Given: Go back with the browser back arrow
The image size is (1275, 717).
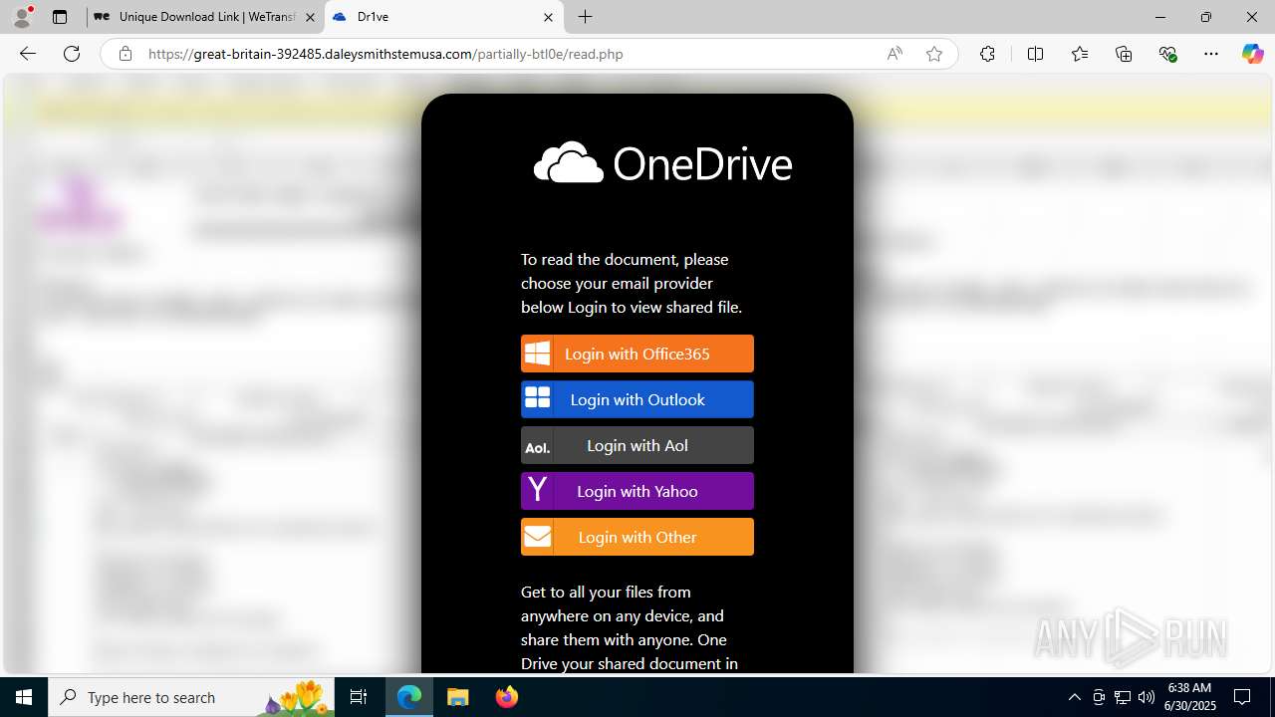Looking at the screenshot, I should 28,54.
